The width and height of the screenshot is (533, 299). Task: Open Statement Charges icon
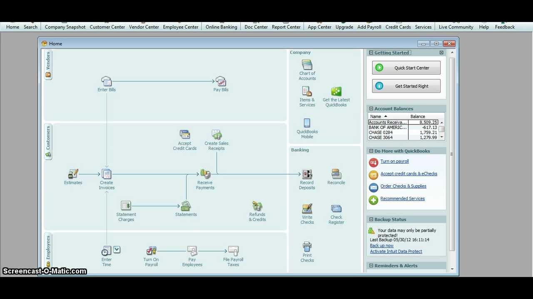pyautogui.click(x=126, y=206)
